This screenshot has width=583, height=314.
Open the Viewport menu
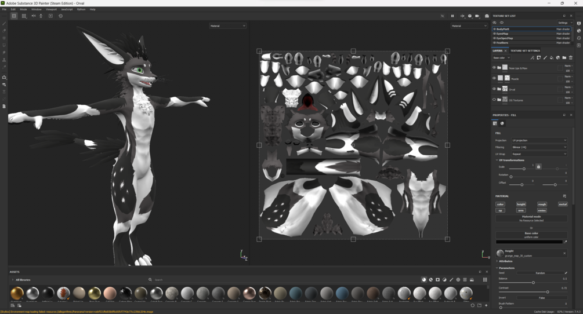[51, 9]
